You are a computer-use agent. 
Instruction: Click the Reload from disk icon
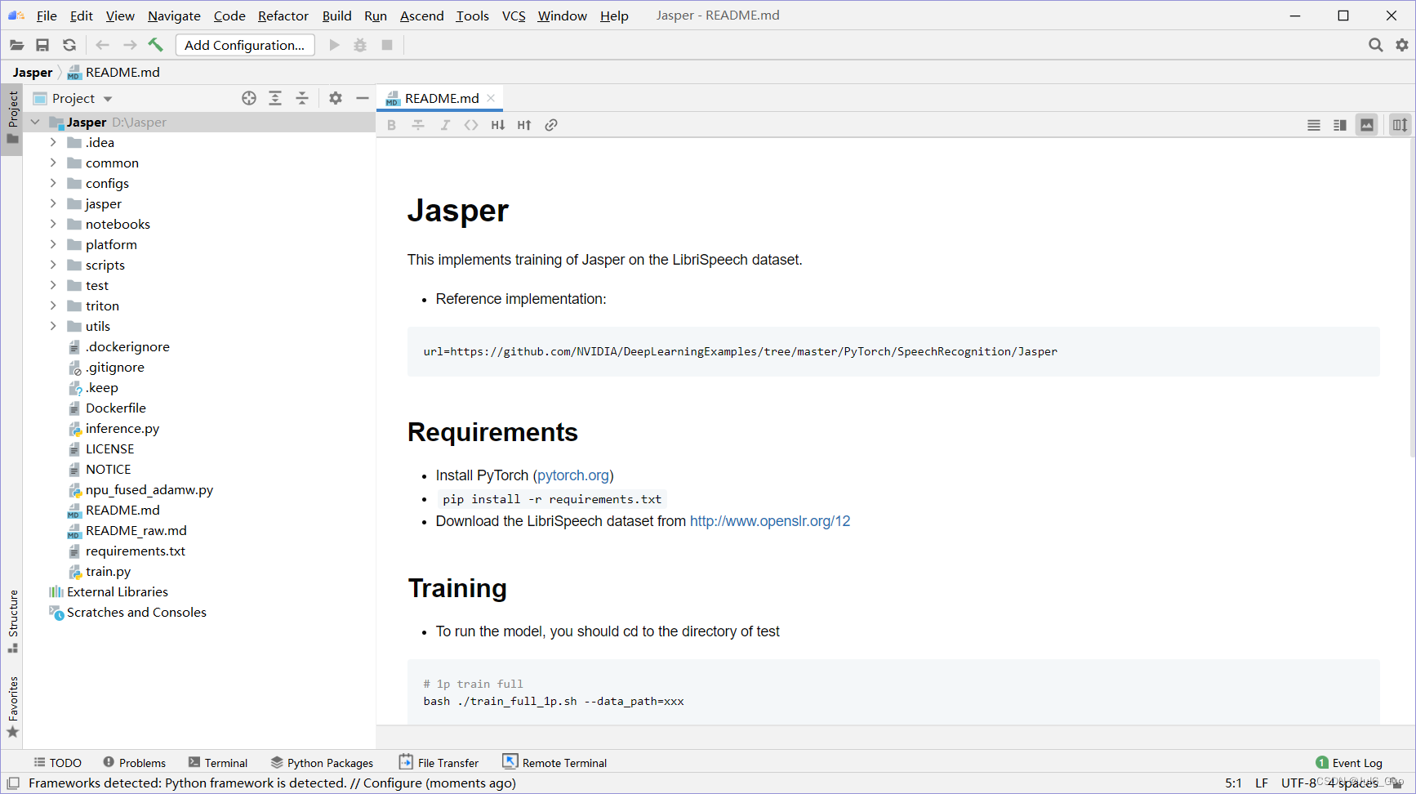pos(69,45)
